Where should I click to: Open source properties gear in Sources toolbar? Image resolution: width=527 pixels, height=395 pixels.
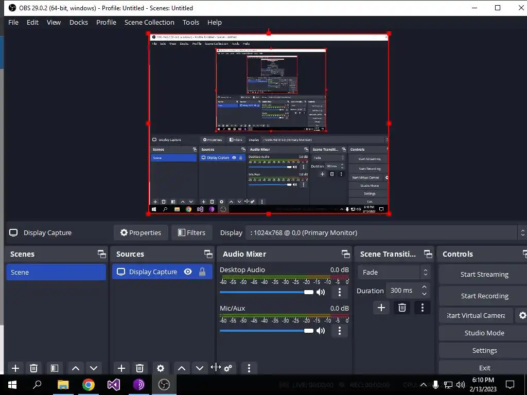pos(161,368)
